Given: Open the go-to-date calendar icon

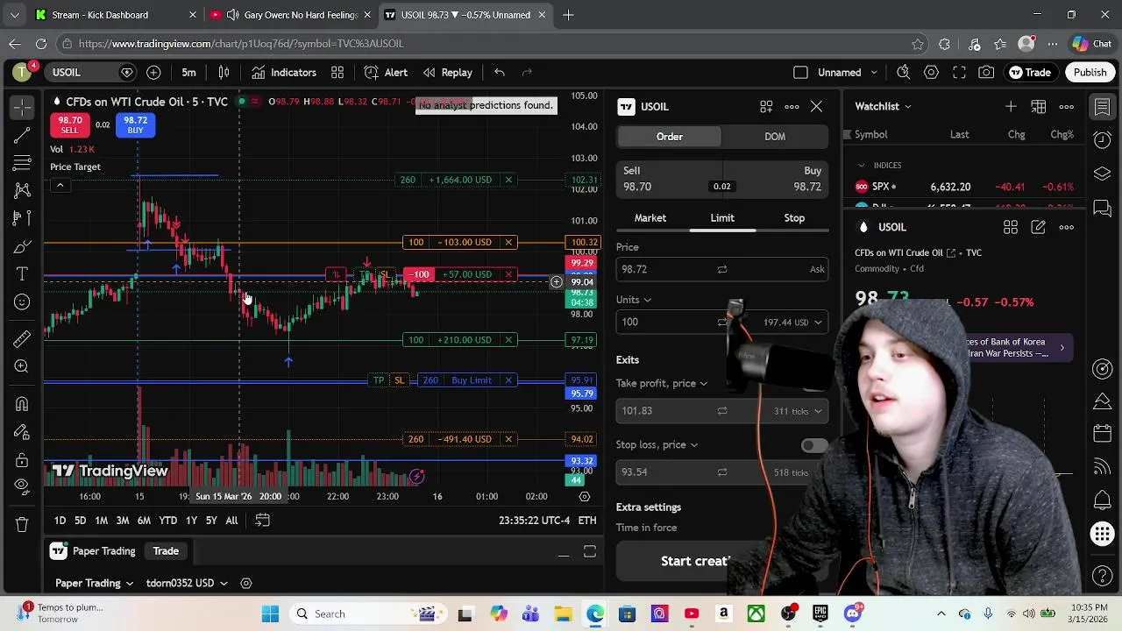Looking at the screenshot, I should 262,521.
